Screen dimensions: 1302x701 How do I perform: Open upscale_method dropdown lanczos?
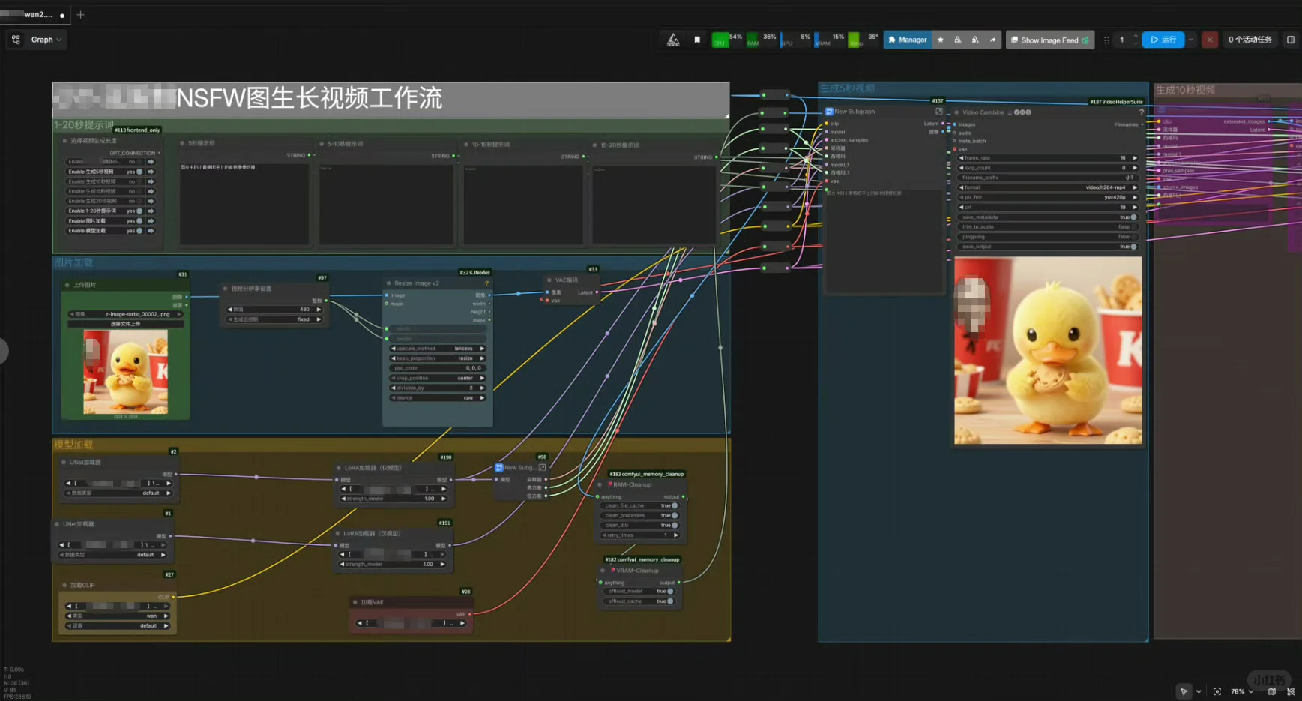click(x=438, y=349)
